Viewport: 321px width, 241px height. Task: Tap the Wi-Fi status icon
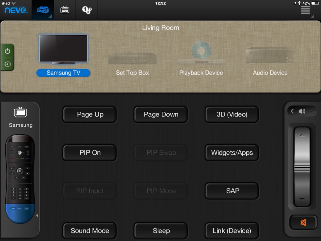(x=13, y=3)
